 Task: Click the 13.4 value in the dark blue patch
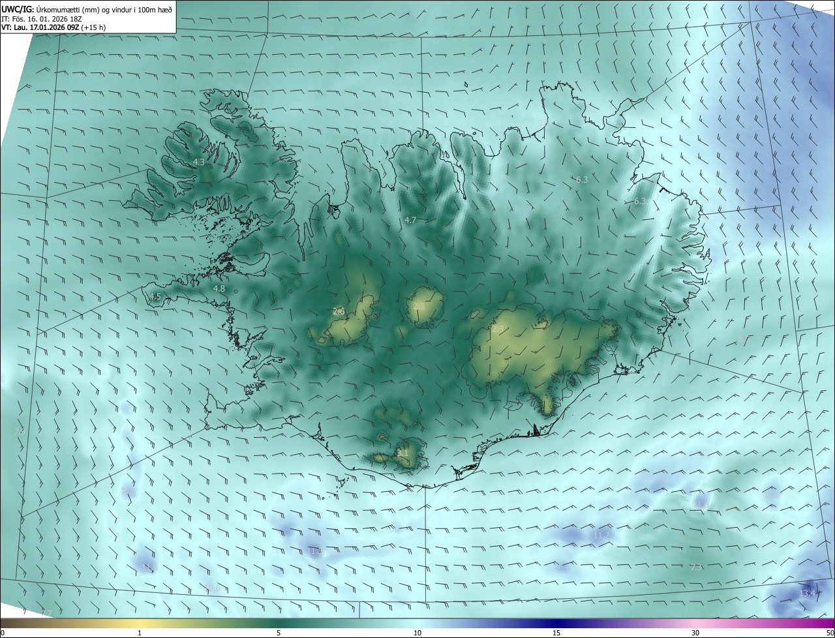pyautogui.click(x=808, y=593)
